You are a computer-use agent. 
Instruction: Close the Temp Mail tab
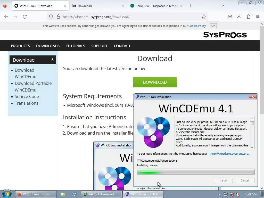(x=181, y=6)
